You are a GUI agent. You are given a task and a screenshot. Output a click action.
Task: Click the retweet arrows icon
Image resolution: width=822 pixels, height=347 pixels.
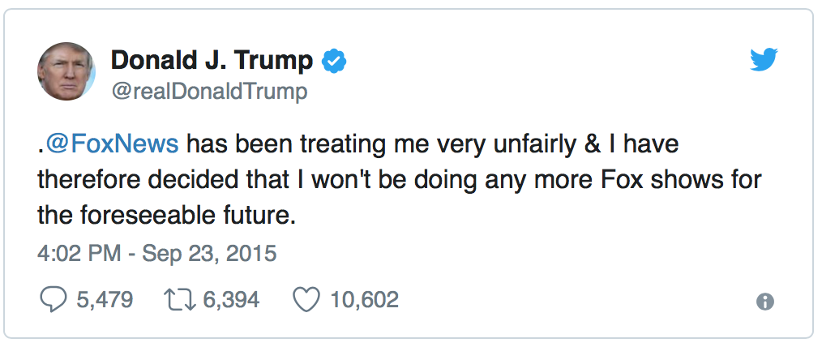[x=181, y=301]
